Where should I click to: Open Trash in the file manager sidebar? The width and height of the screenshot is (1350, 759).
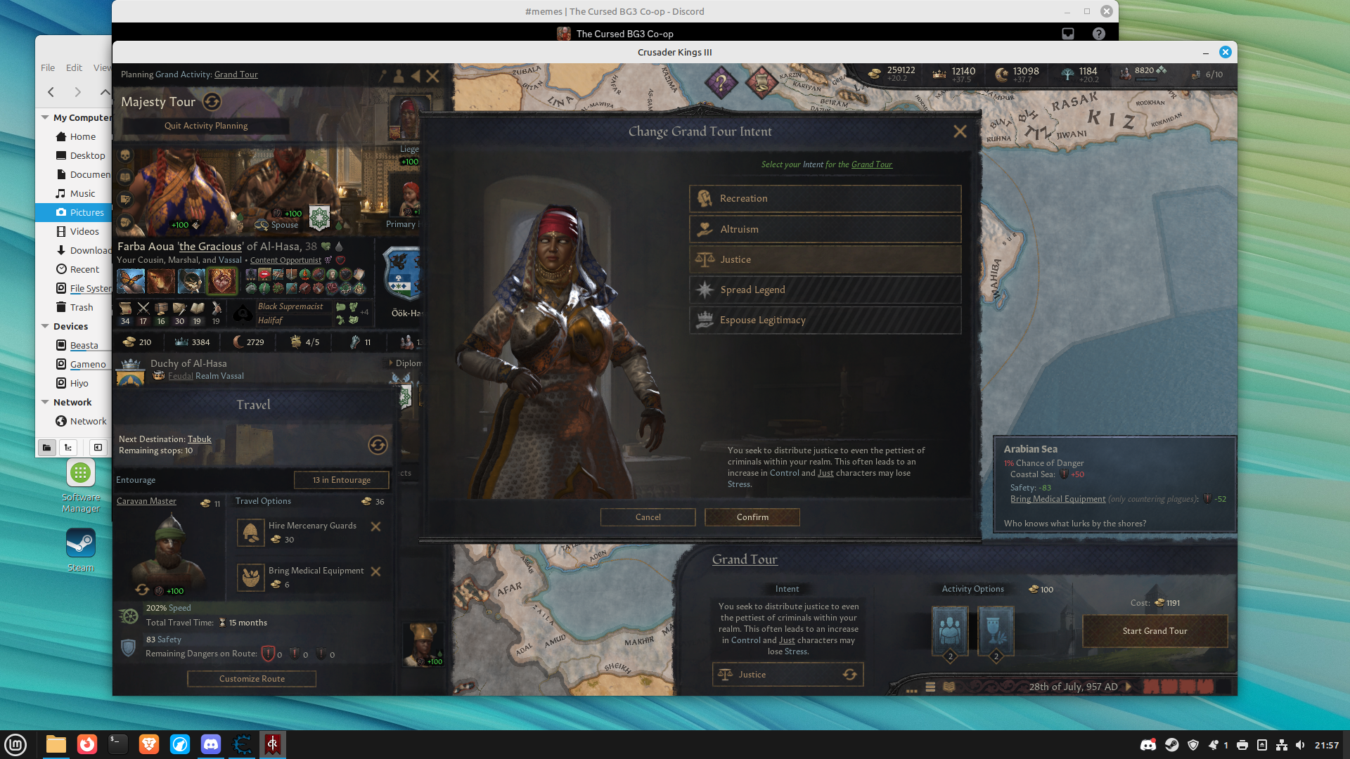[x=74, y=307]
